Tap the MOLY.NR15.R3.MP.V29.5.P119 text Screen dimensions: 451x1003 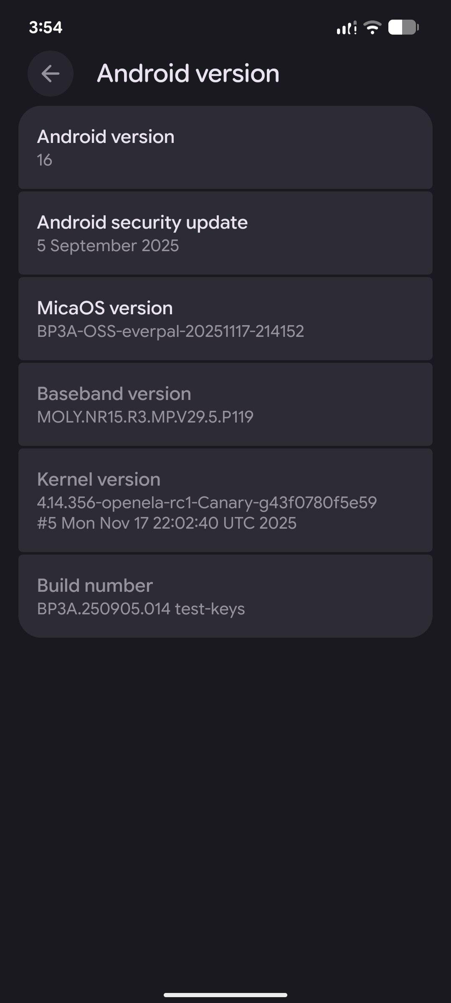(145, 417)
